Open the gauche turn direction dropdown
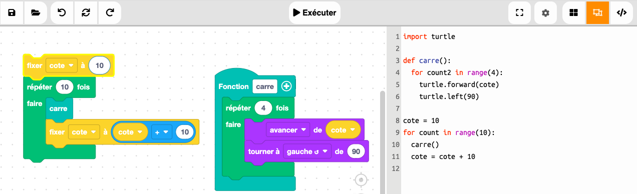The height and width of the screenshot is (194, 637). click(307, 151)
